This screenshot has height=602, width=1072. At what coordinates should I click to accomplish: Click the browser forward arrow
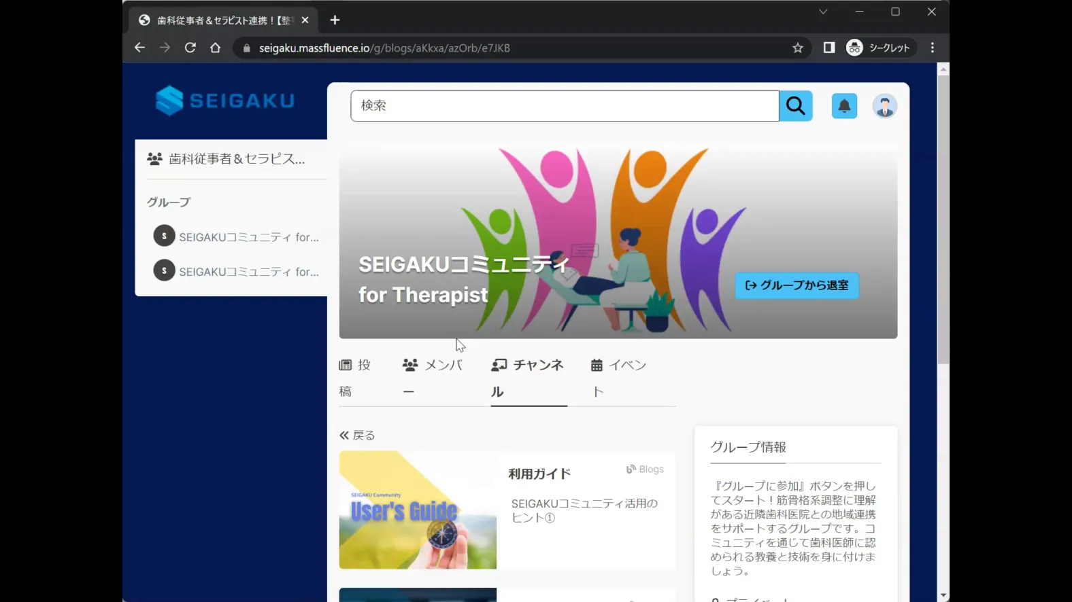pyautogui.click(x=165, y=48)
